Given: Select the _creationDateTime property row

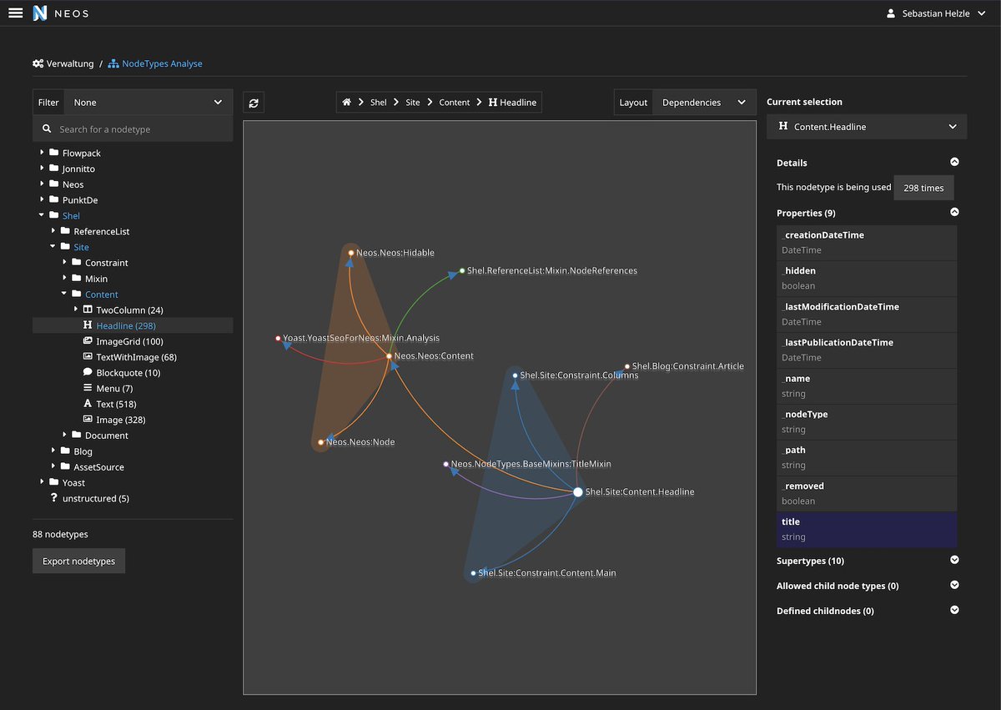Looking at the screenshot, I should click(x=867, y=243).
